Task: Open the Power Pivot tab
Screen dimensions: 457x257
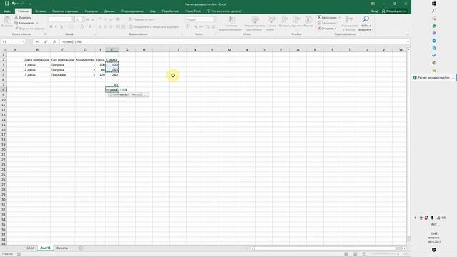Action: (193, 11)
